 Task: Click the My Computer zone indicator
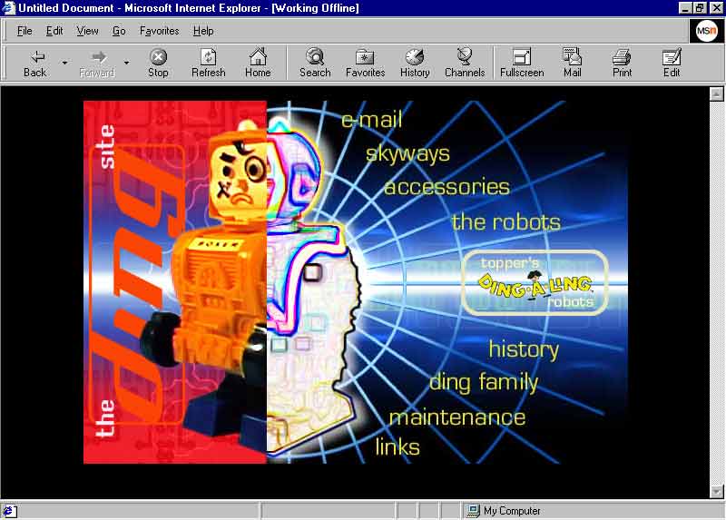[504, 511]
